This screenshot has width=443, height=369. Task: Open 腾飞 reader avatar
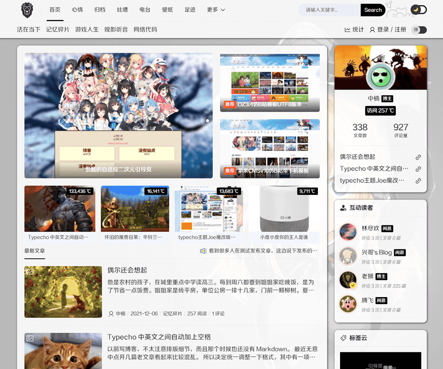[348, 304]
